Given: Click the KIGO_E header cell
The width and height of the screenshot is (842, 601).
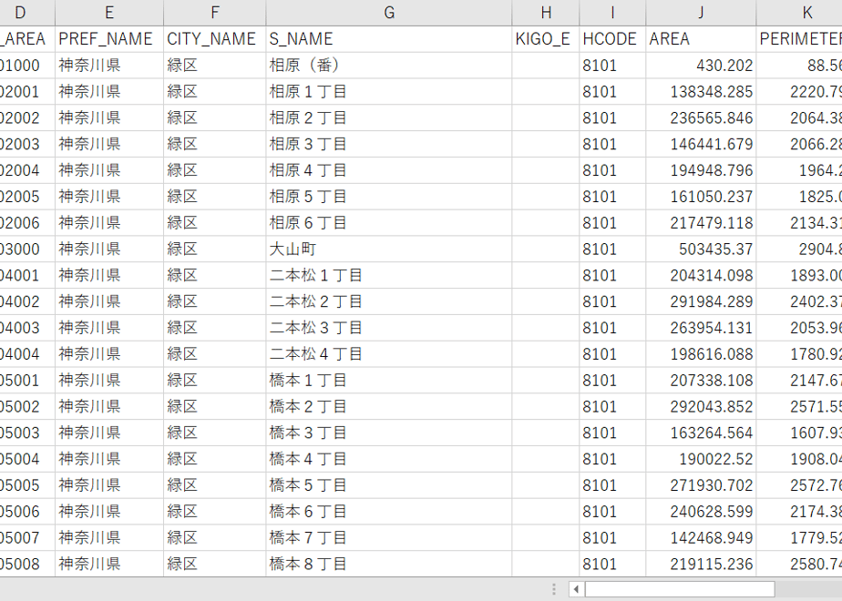Looking at the screenshot, I should pos(546,39).
